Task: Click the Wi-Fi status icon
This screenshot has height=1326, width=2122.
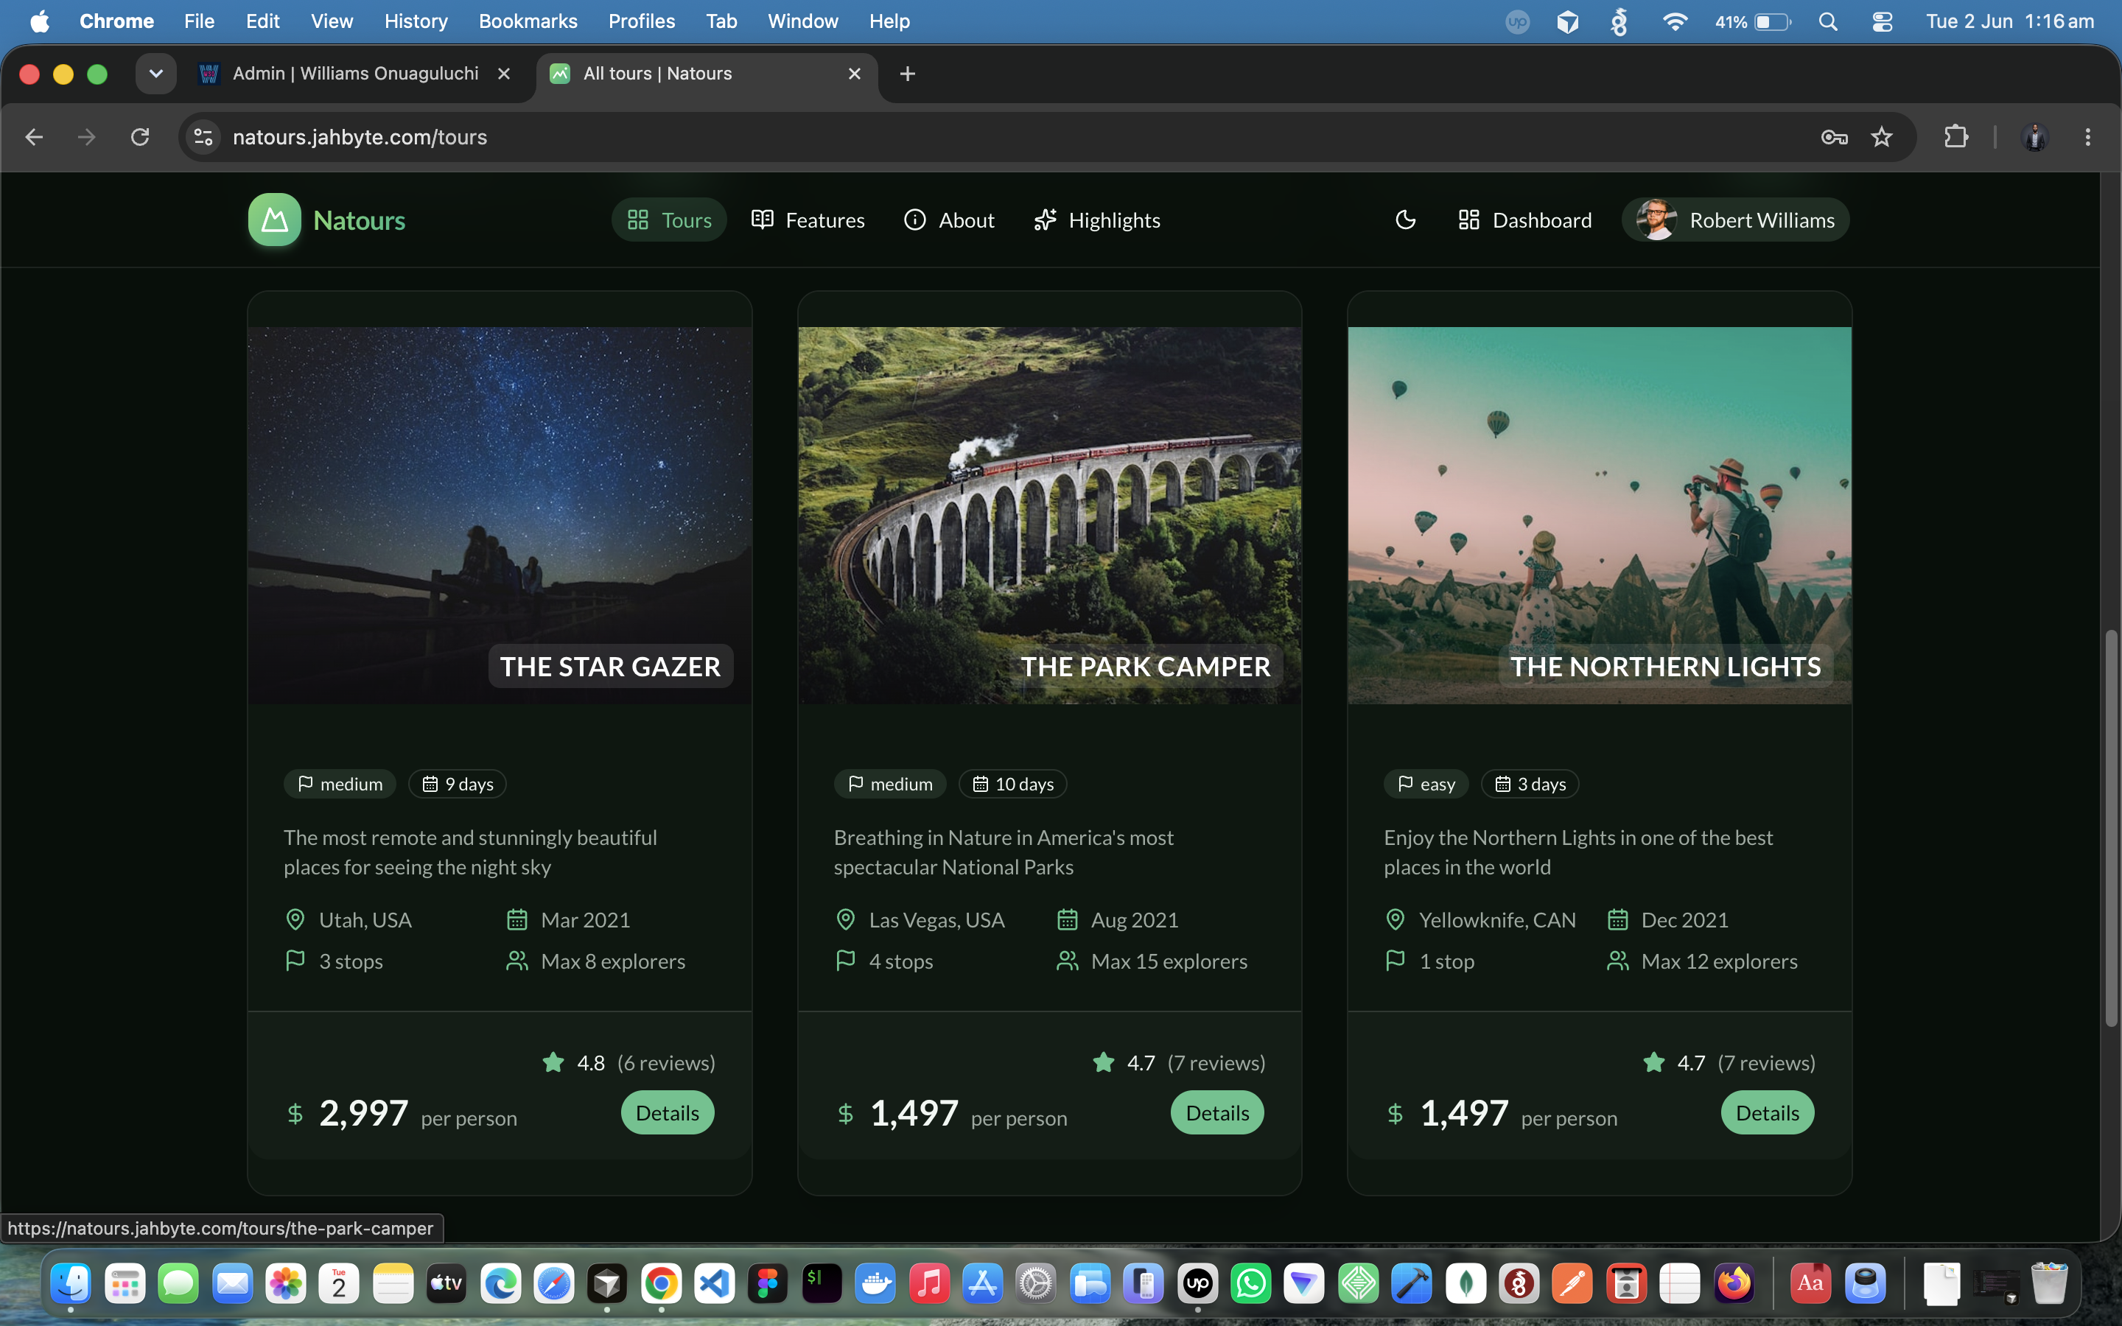Action: pos(1675,21)
